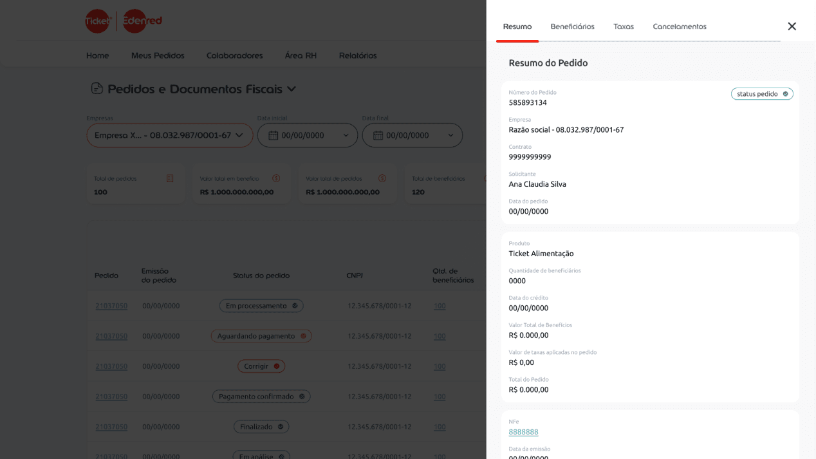816x459 pixels.
Task: Click the product name Ticket Alimentação
Action: 541,254
